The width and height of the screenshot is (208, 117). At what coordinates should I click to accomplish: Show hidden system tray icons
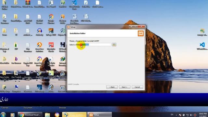[x=176, y=115]
